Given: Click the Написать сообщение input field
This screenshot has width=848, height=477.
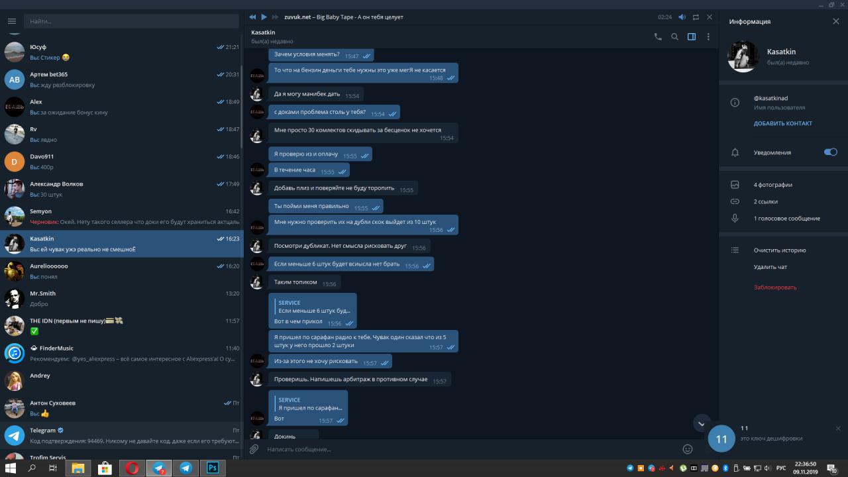Looking at the screenshot, I should tap(470, 449).
